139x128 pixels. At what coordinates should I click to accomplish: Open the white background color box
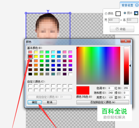118,14
